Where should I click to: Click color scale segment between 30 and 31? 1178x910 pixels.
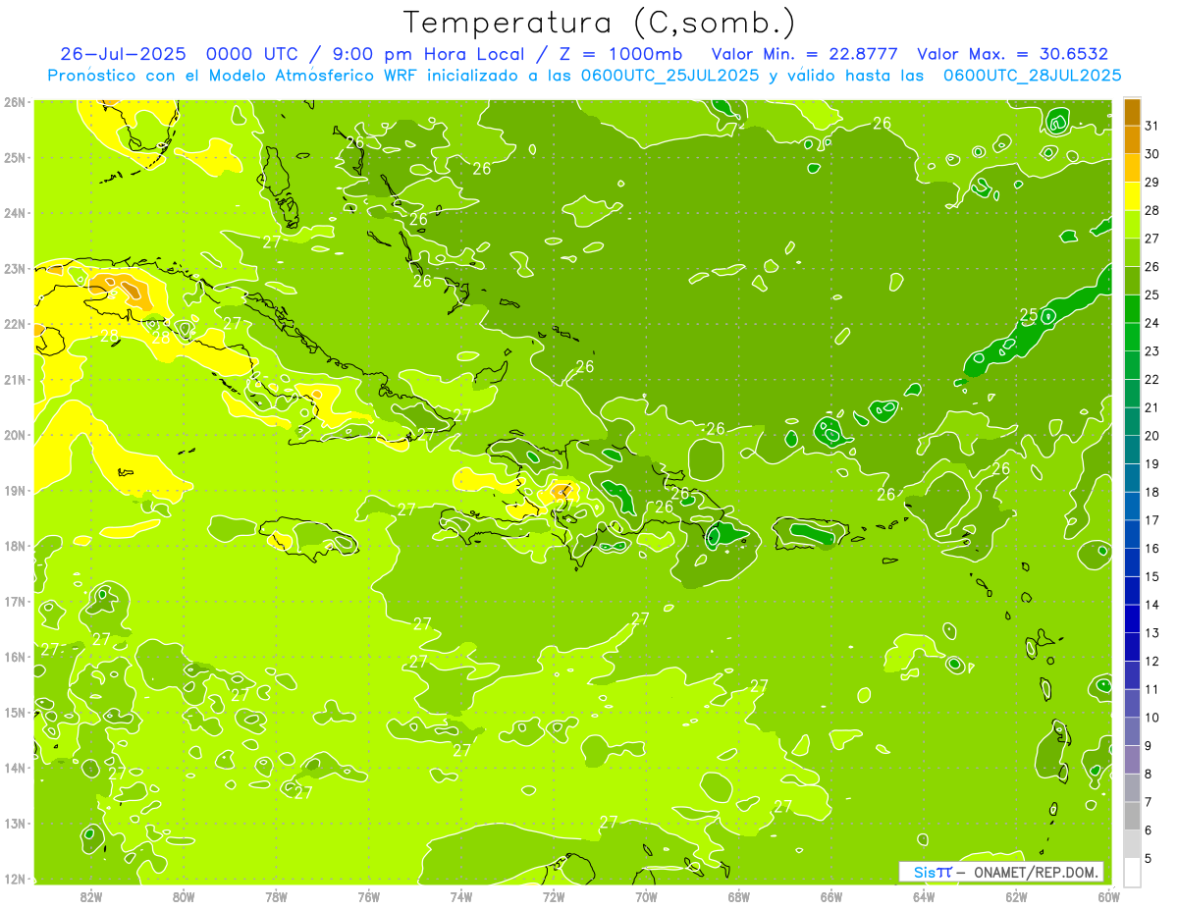click(1133, 140)
